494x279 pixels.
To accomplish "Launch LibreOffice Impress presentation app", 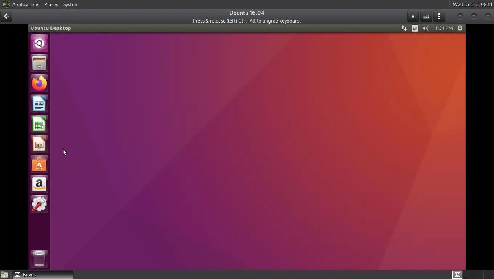I will [39, 144].
